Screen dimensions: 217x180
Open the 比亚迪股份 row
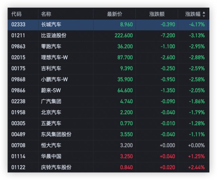pyautogui.click(x=54, y=35)
